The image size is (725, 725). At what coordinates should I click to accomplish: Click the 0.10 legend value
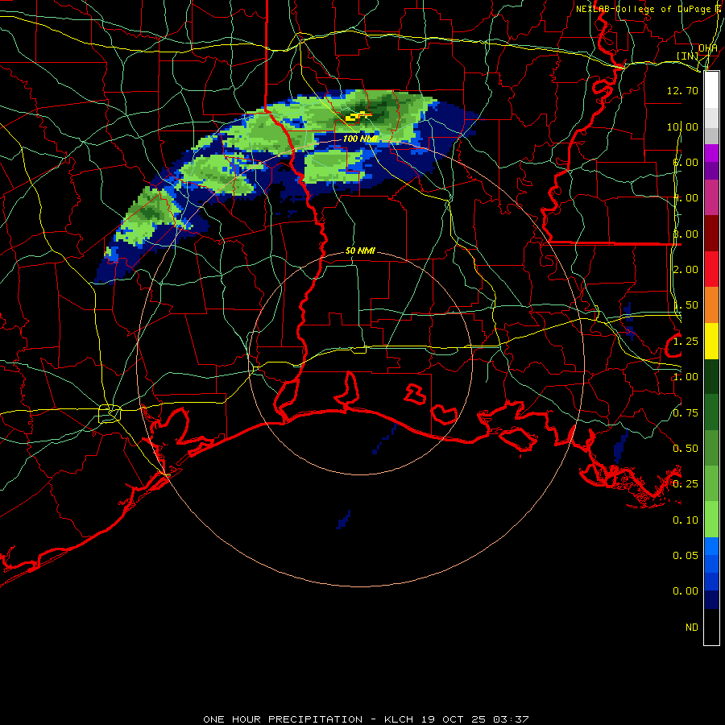[686, 520]
